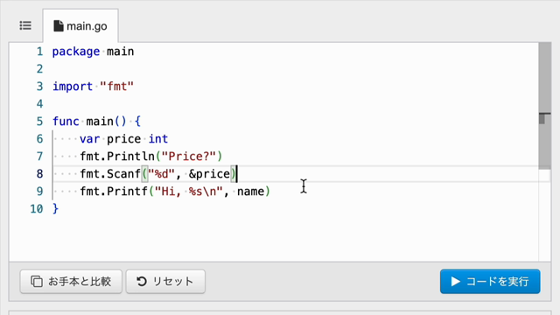
Task: Click the compare with sample button
Action: (71, 282)
